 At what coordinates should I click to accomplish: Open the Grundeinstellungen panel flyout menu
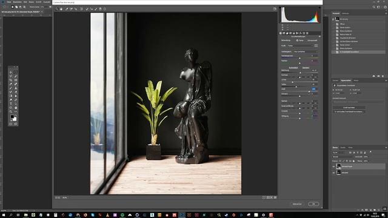coord(319,36)
